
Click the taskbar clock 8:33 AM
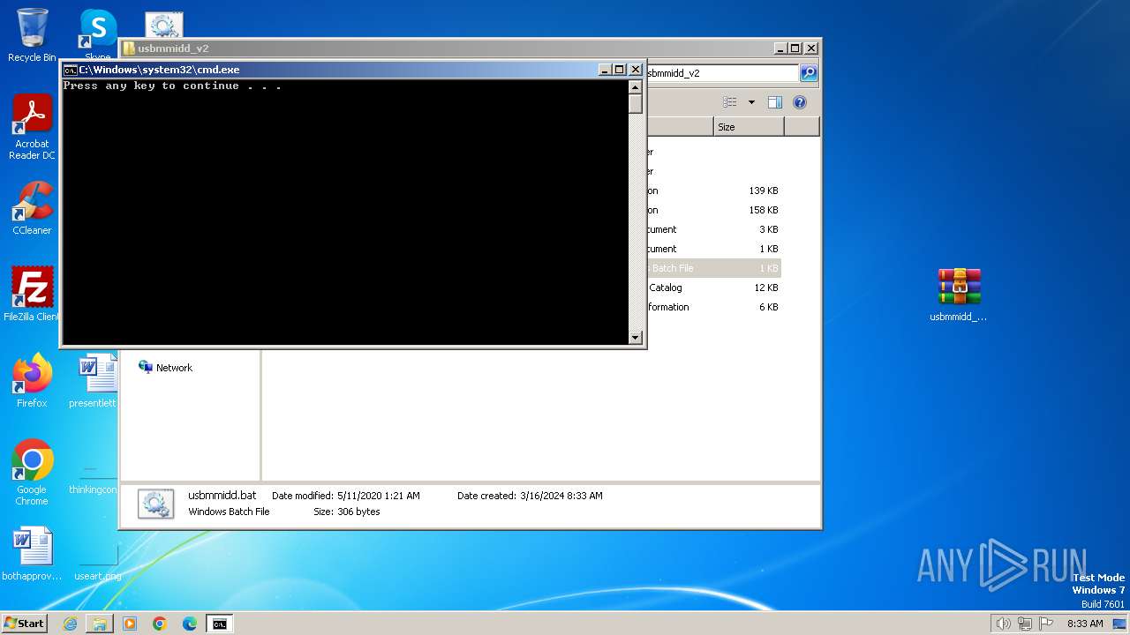point(1085,624)
